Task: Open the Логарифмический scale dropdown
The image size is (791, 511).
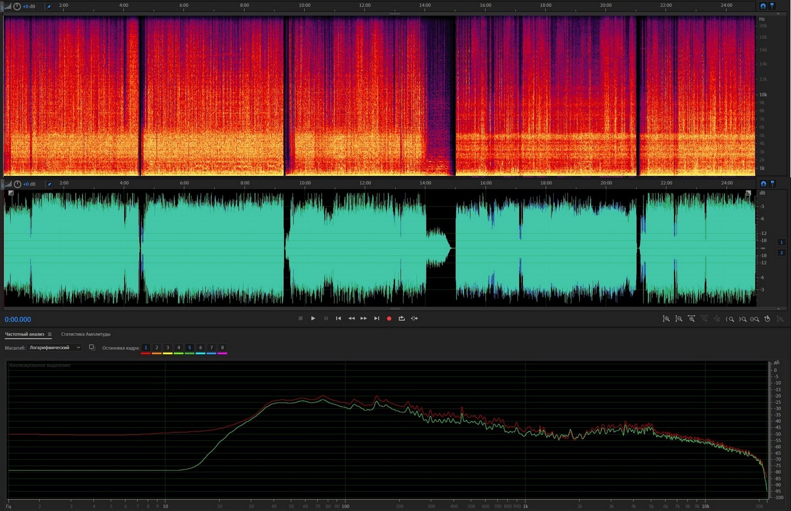Action: [55, 348]
